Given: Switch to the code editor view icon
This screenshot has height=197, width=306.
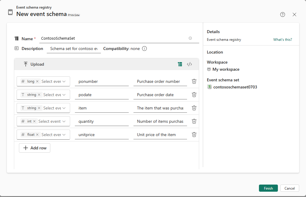Looking at the screenshot, I should (189, 64).
